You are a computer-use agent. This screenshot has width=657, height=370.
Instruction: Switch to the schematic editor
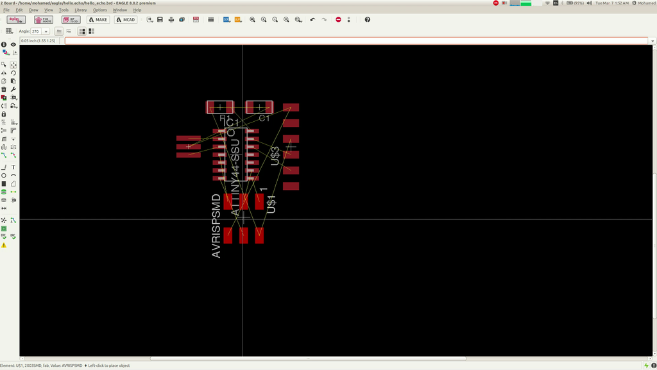pyautogui.click(x=196, y=20)
